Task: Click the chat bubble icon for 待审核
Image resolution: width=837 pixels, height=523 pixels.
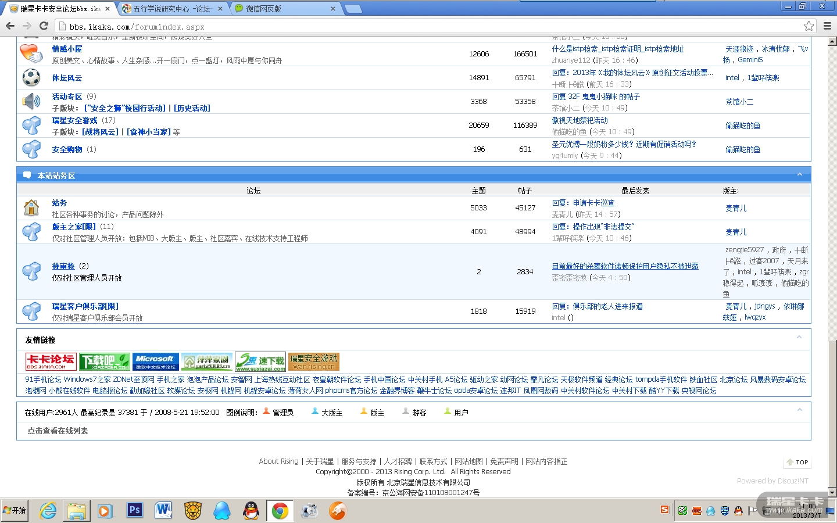Action: [x=31, y=271]
